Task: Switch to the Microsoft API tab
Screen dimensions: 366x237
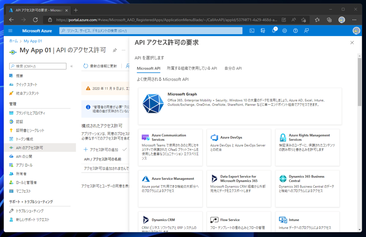Action: 148,68
